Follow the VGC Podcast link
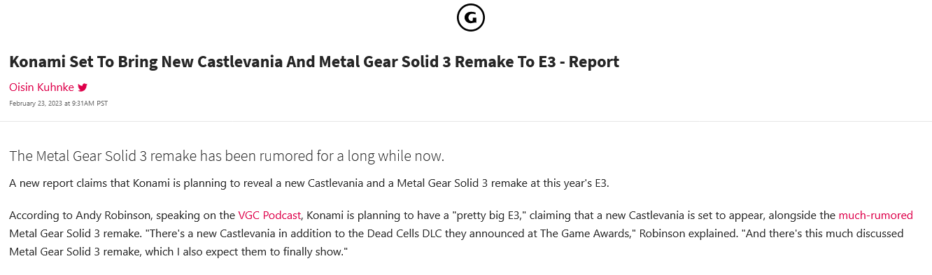932x275 pixels. click(x=269, y=216)
